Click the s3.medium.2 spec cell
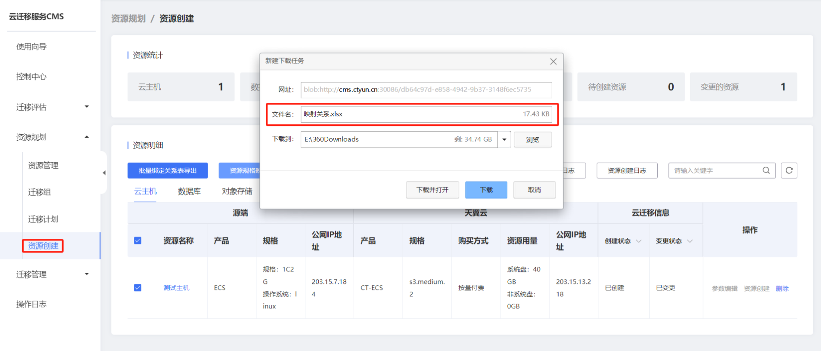This screenshot has width=821, height=351. point(427,288)
